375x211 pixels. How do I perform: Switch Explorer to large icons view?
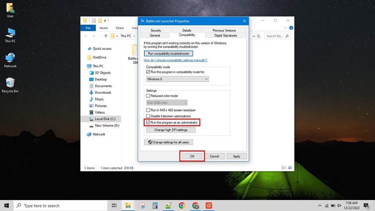coord(290,168)
